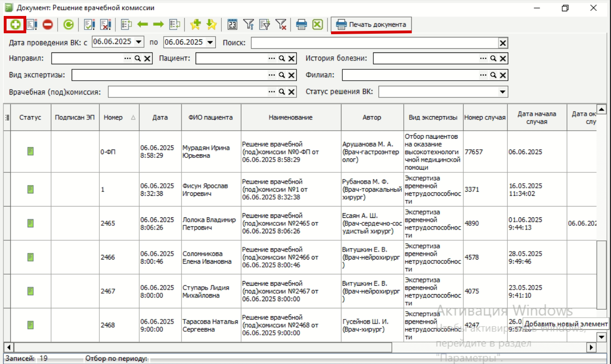Click the list icon after the right arrow
611x364 pixels.
[x=175, y=25]
